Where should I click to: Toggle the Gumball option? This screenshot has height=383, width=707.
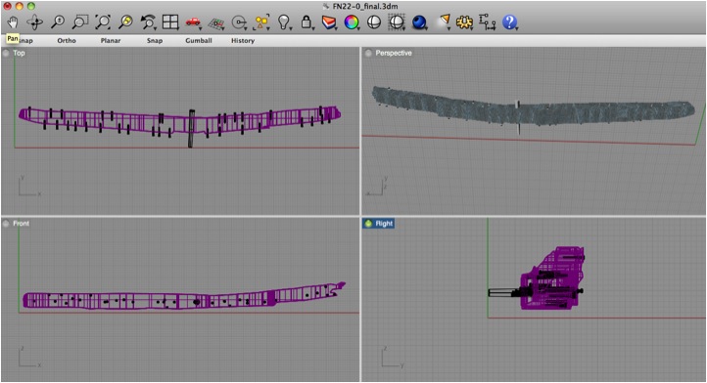point(199,40)
